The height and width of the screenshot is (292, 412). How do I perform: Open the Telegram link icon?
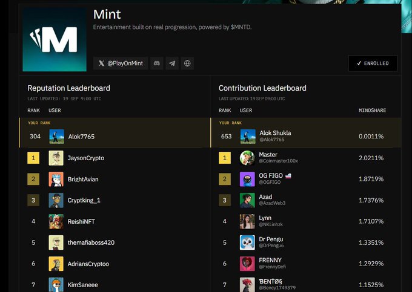pos(172,63)
